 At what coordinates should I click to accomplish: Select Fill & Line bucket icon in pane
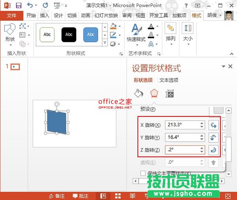[139, 93]
